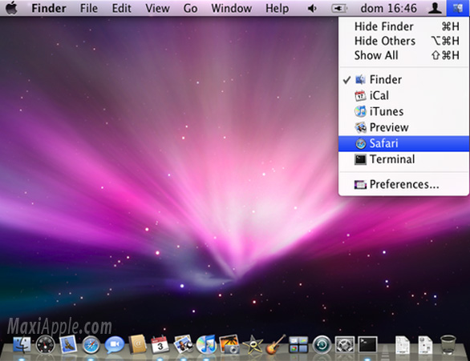The image size is (470, 361).
Task: Open Preview icon in the Dock
Action: pyautogui.click(x=183, y=344)
